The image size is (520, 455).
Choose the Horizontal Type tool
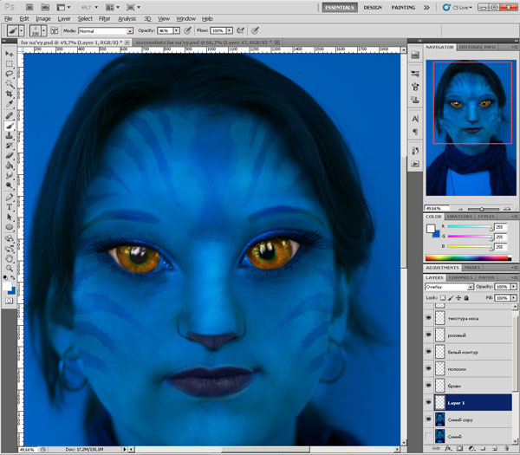[x=9, y=208]
